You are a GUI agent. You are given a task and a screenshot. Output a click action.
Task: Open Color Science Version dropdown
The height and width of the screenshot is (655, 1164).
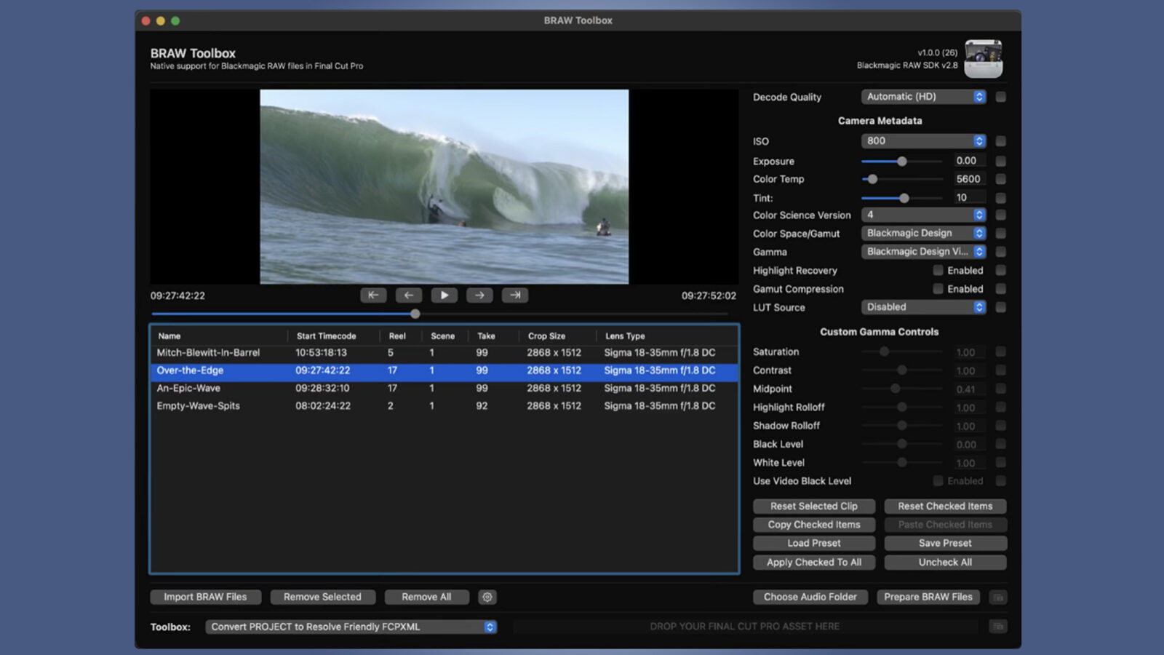tap(923, 215)
